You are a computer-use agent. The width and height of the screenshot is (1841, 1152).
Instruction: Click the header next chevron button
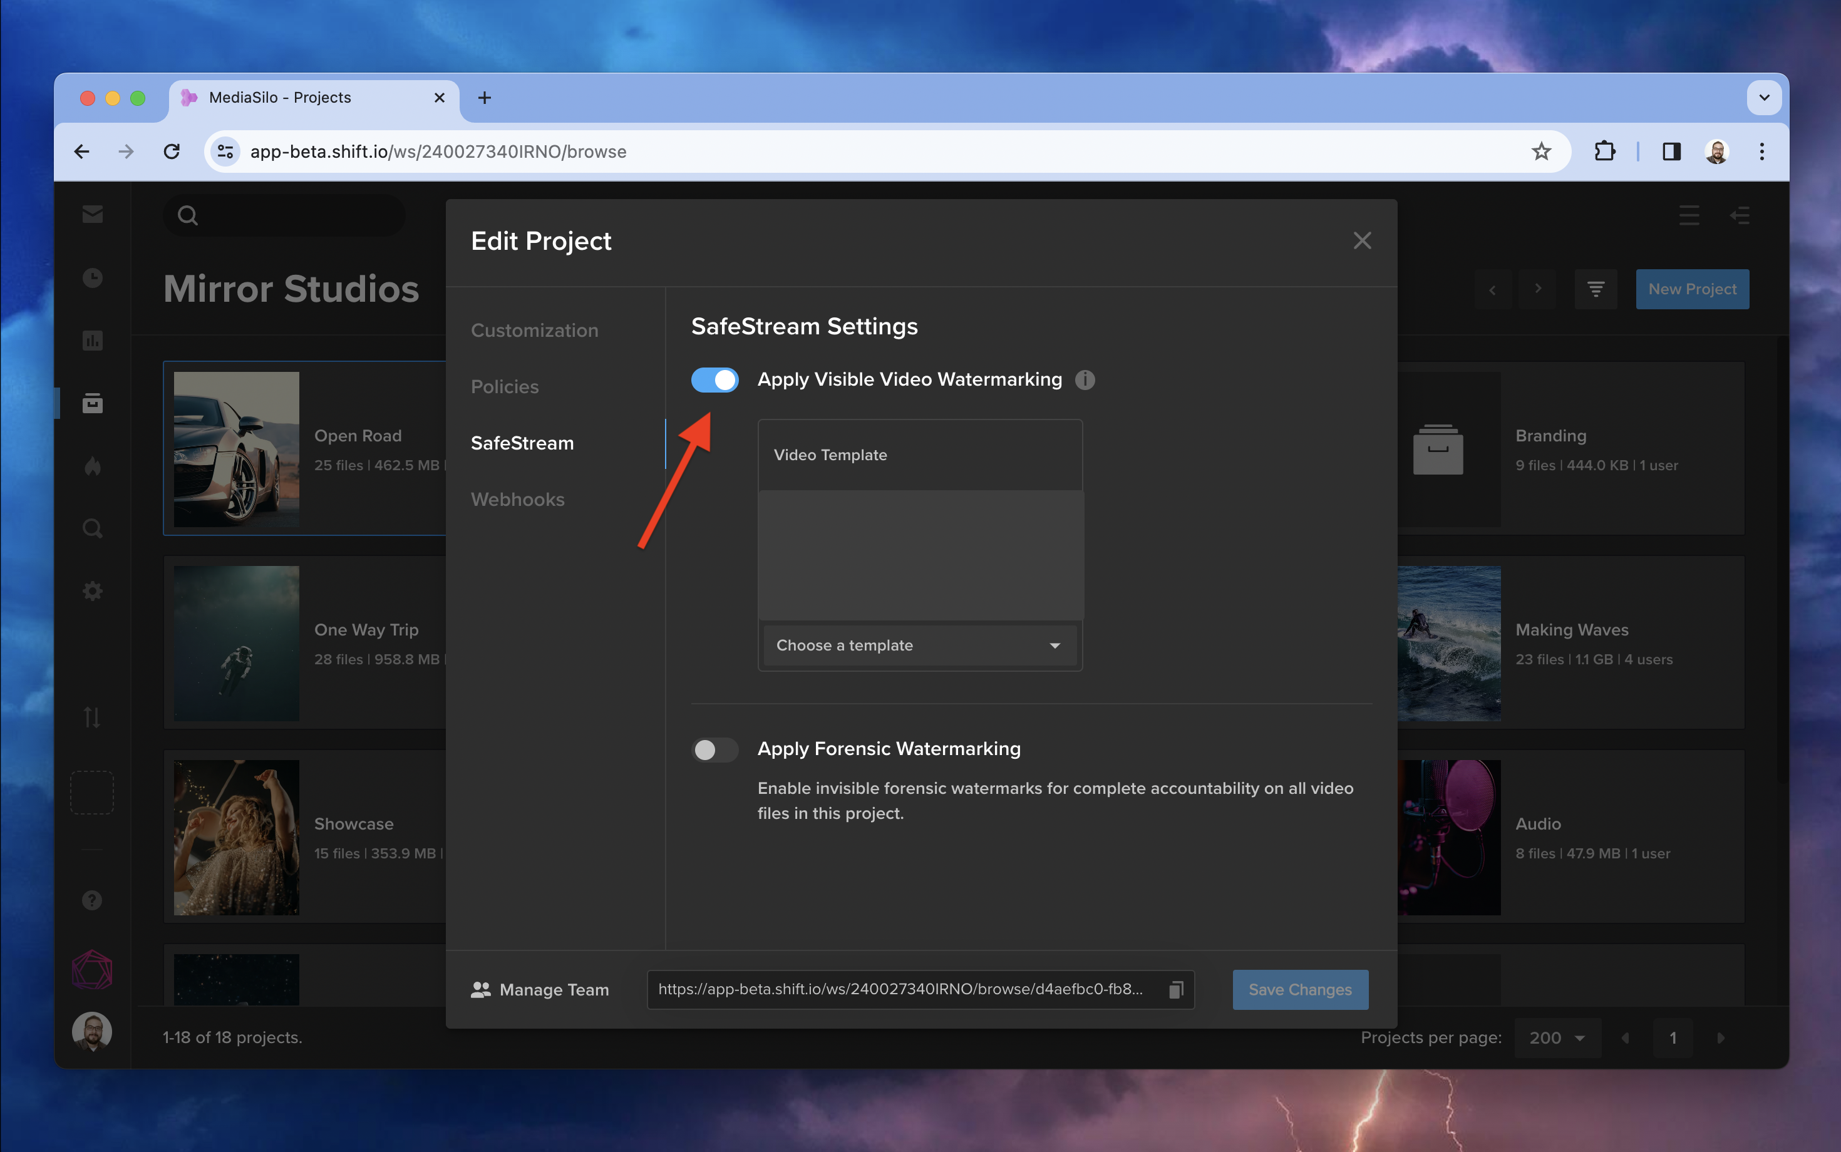[1538, 289]
